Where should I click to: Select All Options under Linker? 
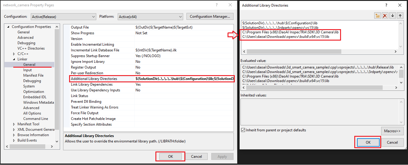32,113
